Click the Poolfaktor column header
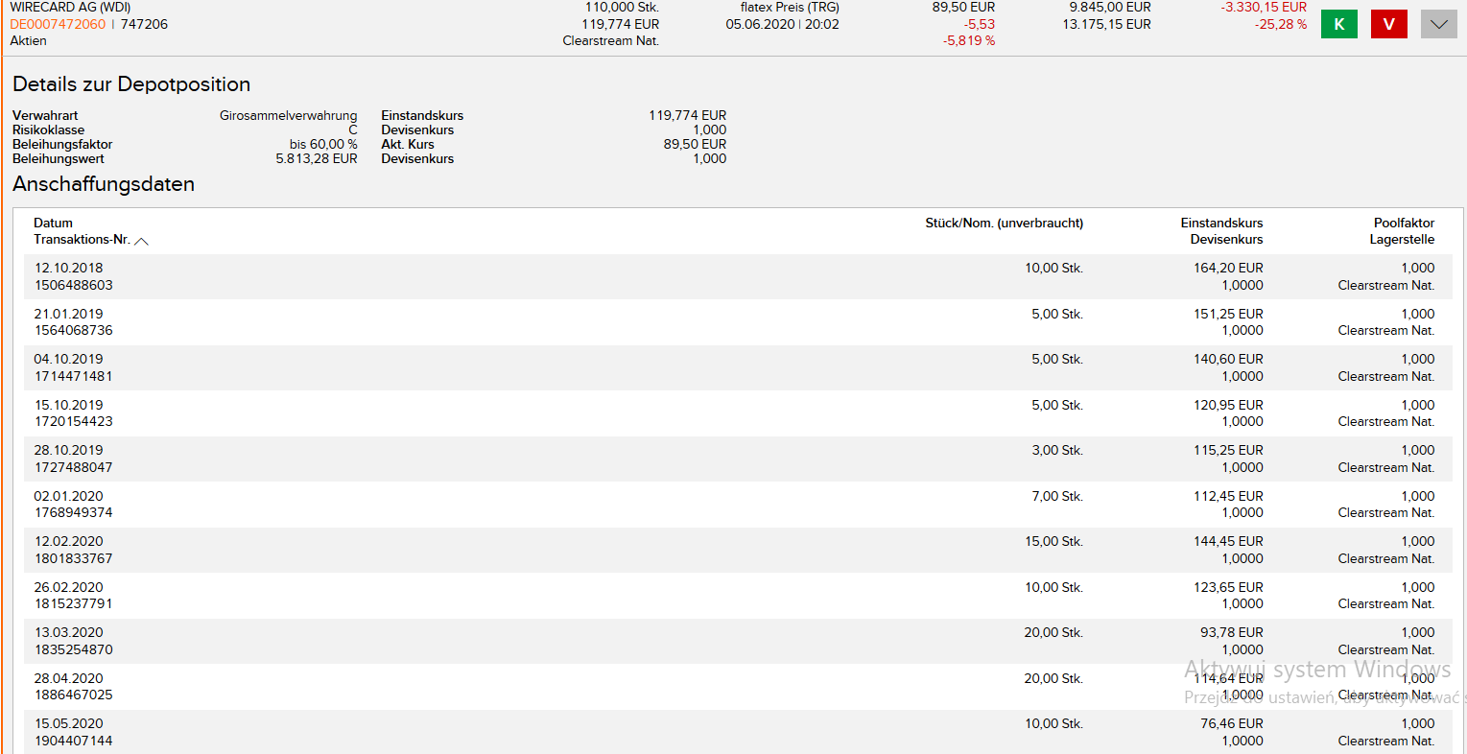Viewport: 1467px width, 754px height. 1404,223
